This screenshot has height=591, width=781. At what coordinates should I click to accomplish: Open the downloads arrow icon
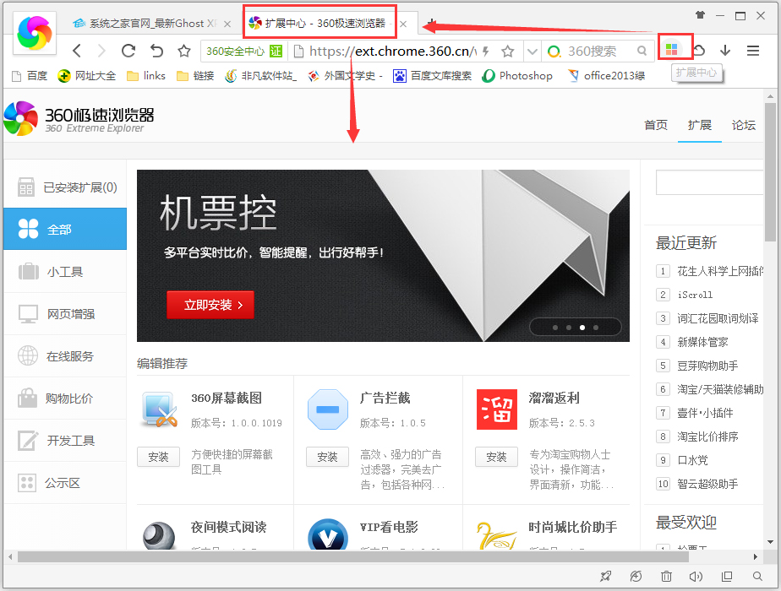(x=725, y=51)
